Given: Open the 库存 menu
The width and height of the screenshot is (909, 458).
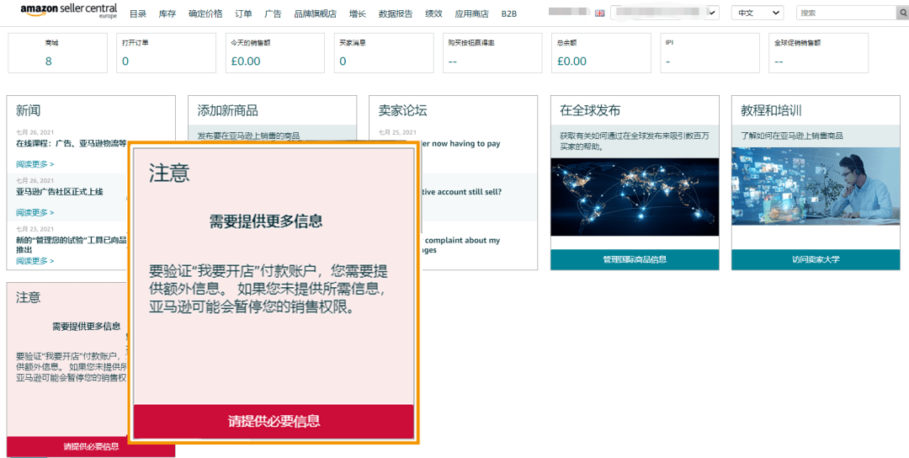Looking at the screenshot, I should 167,13.
